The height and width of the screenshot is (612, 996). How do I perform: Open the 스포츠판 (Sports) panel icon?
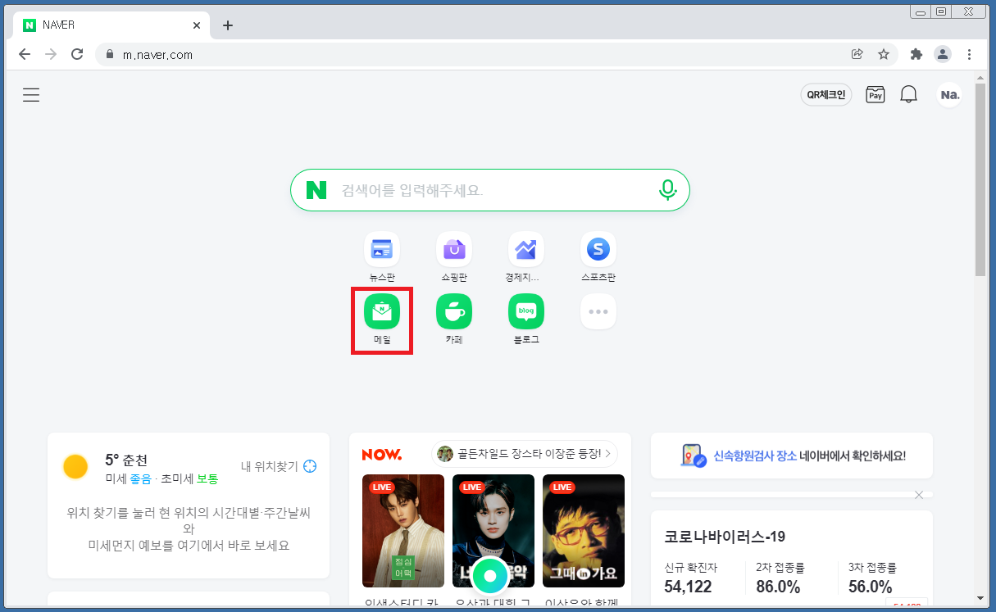[598, 249]
